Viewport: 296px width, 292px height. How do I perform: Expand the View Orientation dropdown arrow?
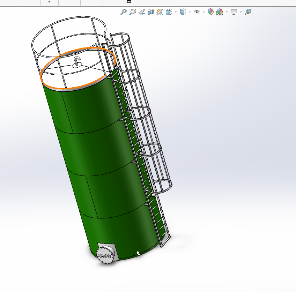176,12
